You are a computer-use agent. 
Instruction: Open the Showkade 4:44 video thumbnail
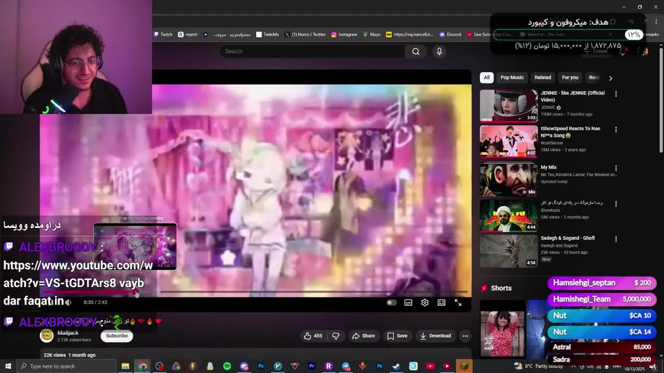click(x=508, y=215)
